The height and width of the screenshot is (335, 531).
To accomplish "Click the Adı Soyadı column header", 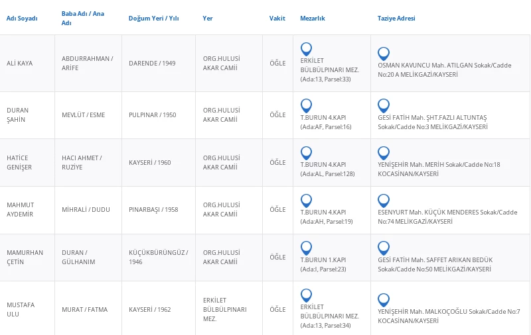I will [22, 19].
